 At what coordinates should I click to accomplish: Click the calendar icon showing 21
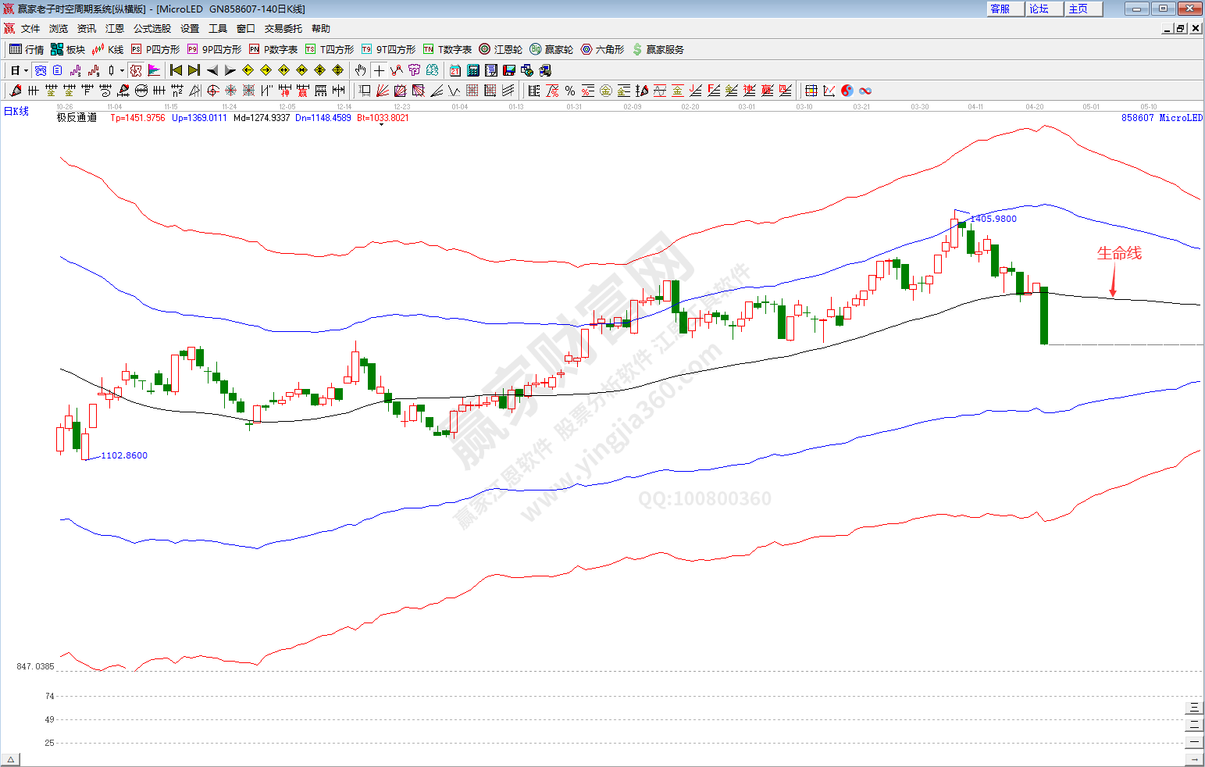[455, 70]
